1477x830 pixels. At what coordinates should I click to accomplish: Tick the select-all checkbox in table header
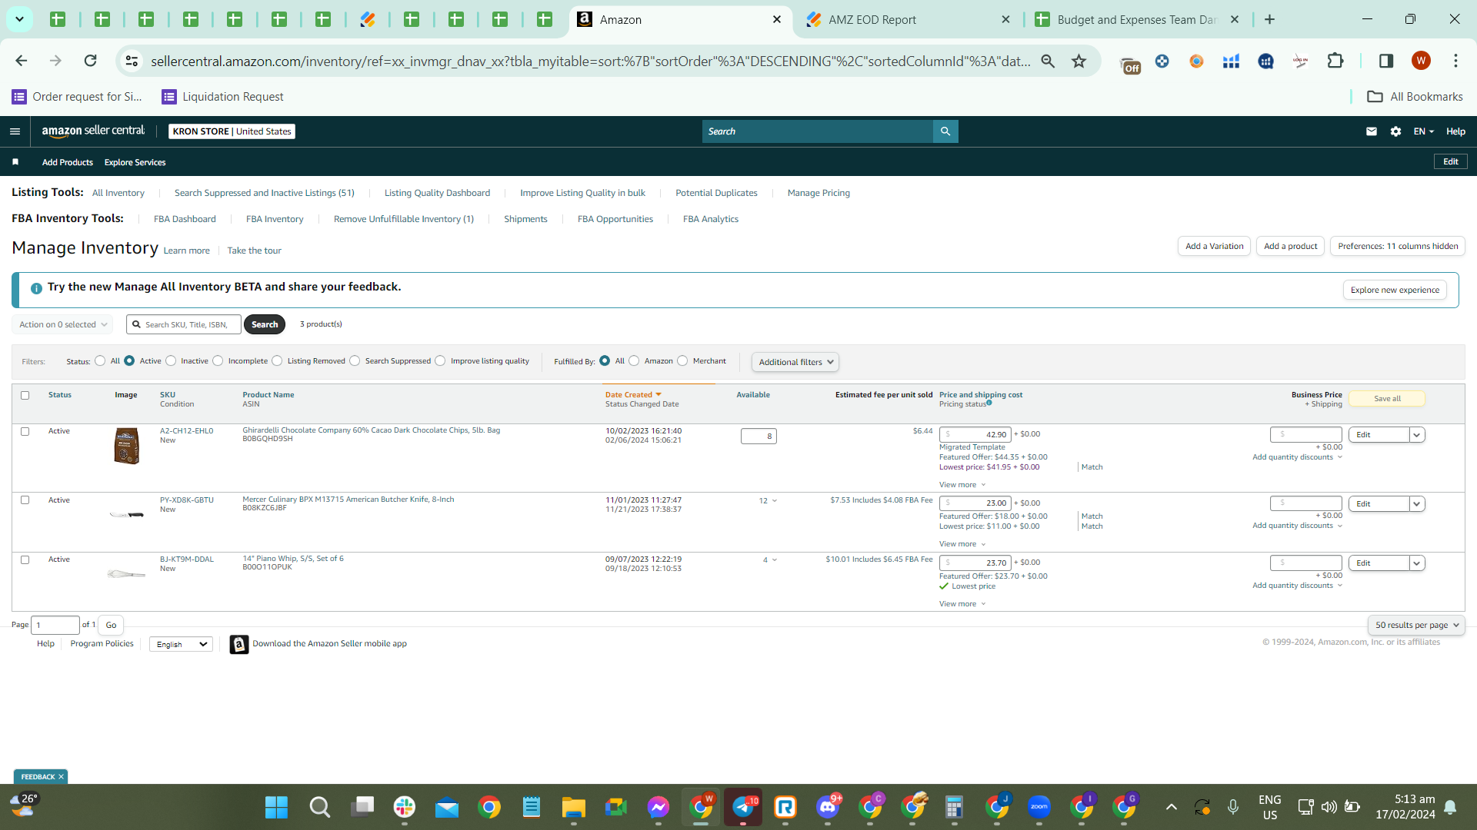pos(25,396)
